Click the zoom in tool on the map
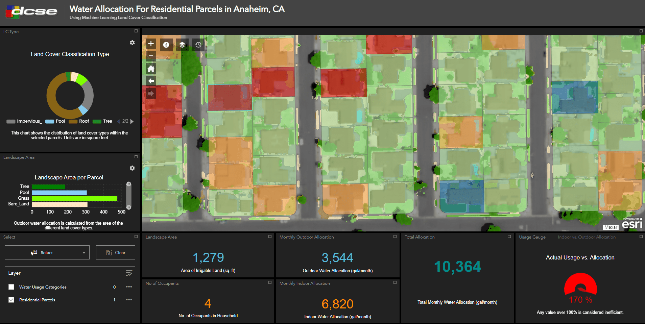 click(150, 44)
